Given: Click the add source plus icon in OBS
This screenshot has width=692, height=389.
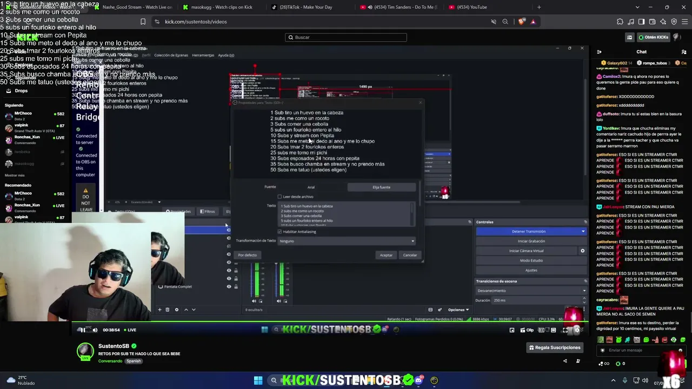Looking at the screenshot, I should 159,310.
